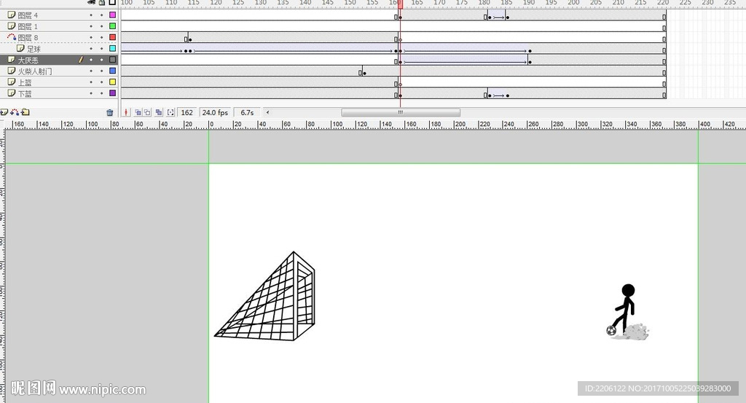Click the Modify Onion Markers icon
This screenshot has height=403, width=746.
(170, 112)
